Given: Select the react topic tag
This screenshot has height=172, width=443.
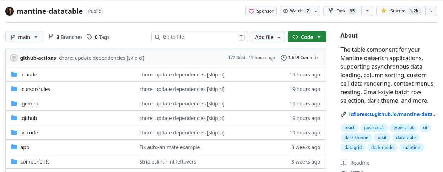Looking at the screenshot, I should tap(350, 128).
